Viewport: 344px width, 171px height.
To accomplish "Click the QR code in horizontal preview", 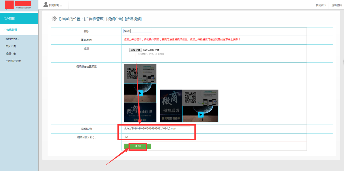I will tap(190, 98).
